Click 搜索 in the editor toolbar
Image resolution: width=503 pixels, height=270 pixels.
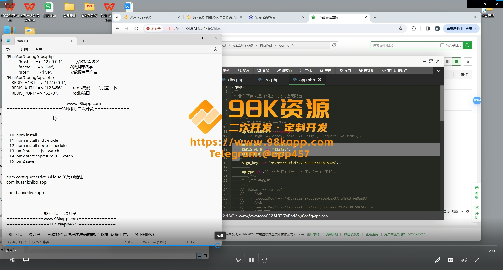[244, 70]
